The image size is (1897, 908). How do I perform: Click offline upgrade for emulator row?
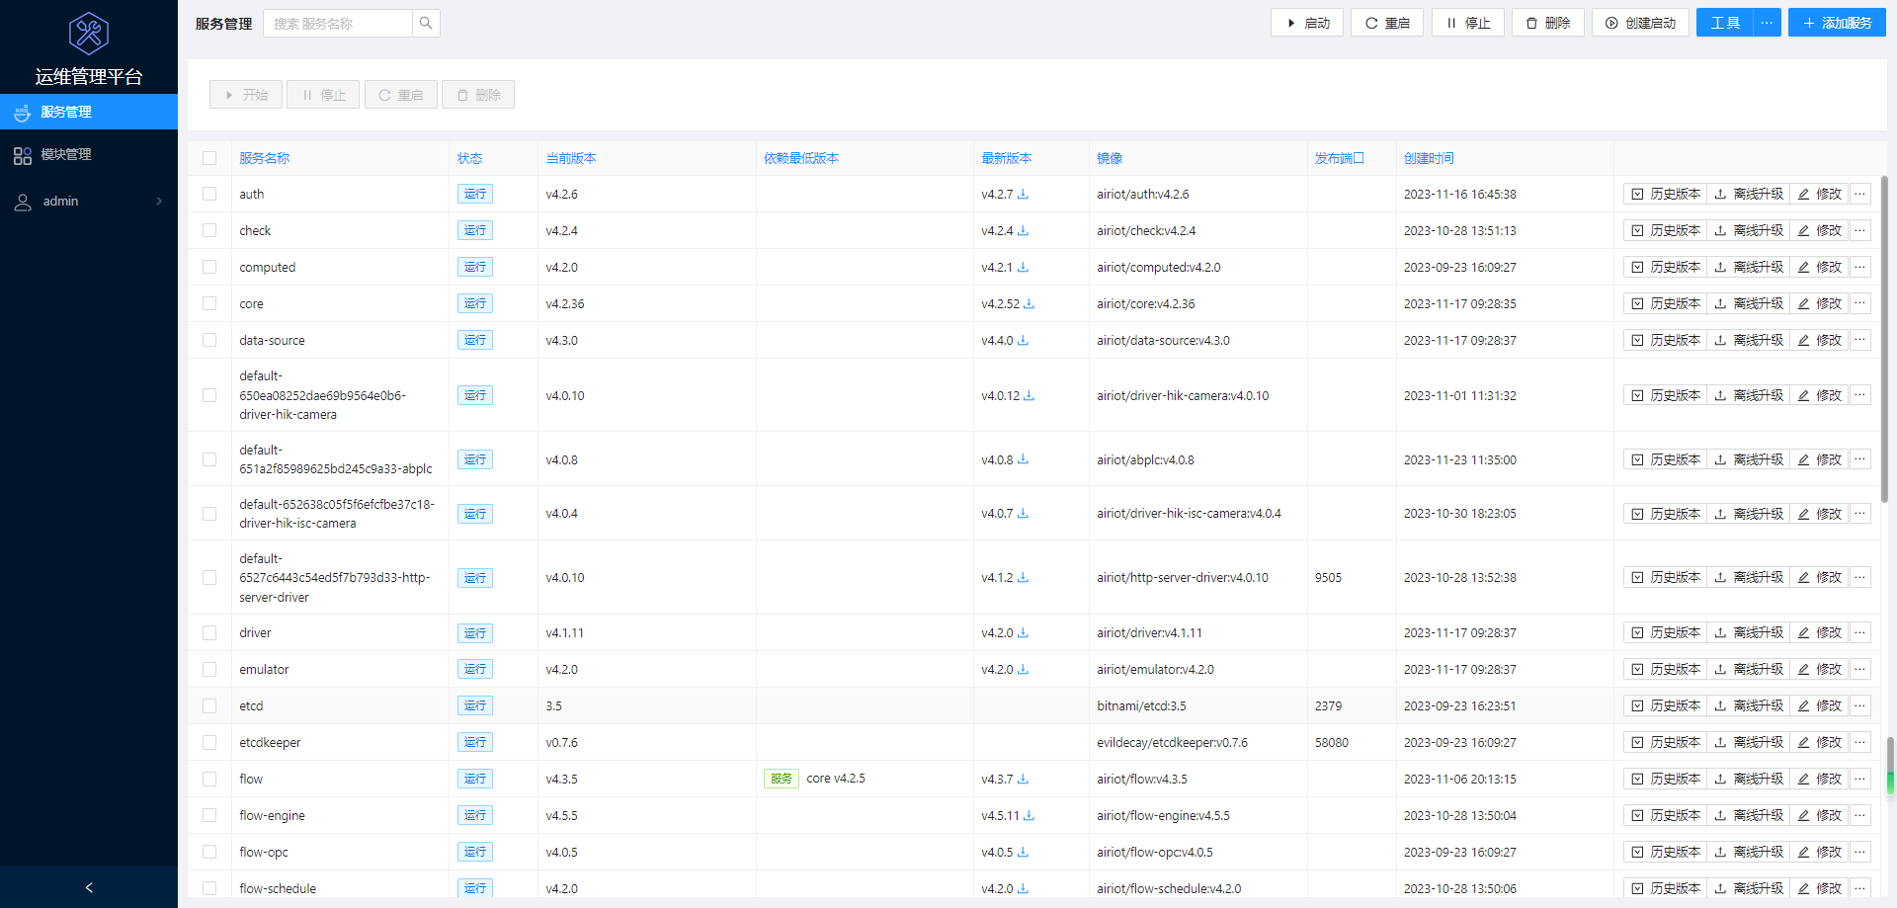pos(1749,669)
